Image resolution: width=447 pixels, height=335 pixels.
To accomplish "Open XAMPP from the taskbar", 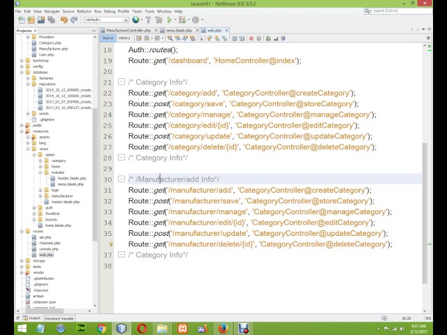I will [182, 329].
